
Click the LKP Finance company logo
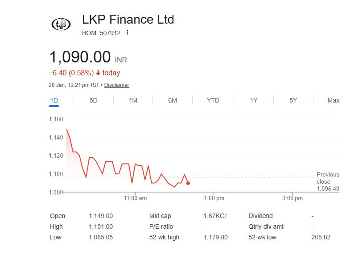point(61,24)
